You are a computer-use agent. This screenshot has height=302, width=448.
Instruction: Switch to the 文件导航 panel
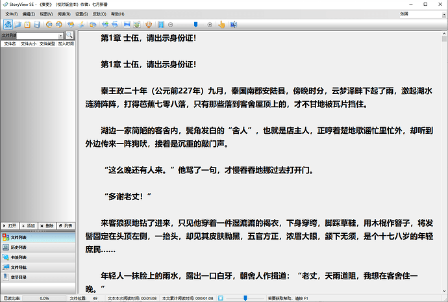(38, 268)
